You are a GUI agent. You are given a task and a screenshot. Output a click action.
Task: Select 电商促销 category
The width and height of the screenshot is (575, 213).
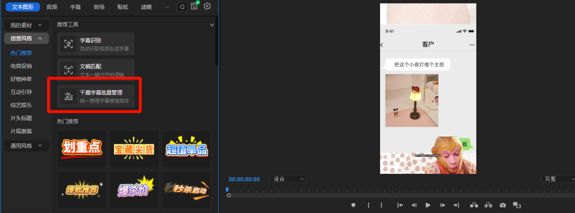[21, 66]
